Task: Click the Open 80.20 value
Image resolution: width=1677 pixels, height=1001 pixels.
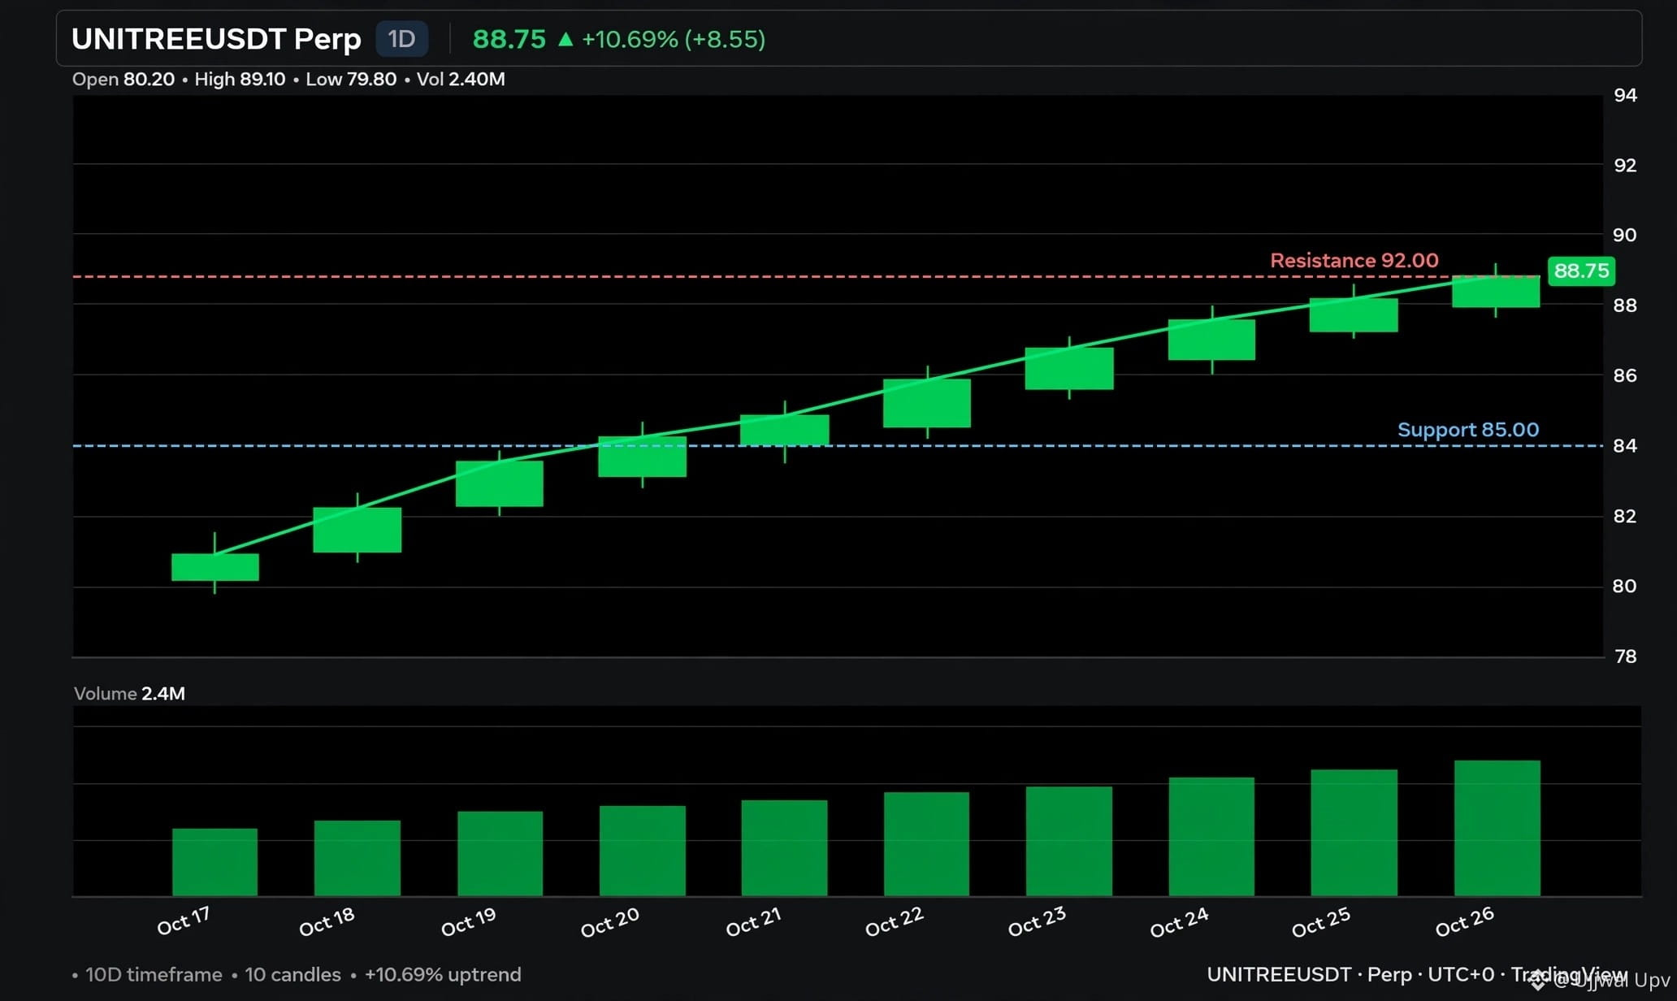Action: (x=123, y=79)
